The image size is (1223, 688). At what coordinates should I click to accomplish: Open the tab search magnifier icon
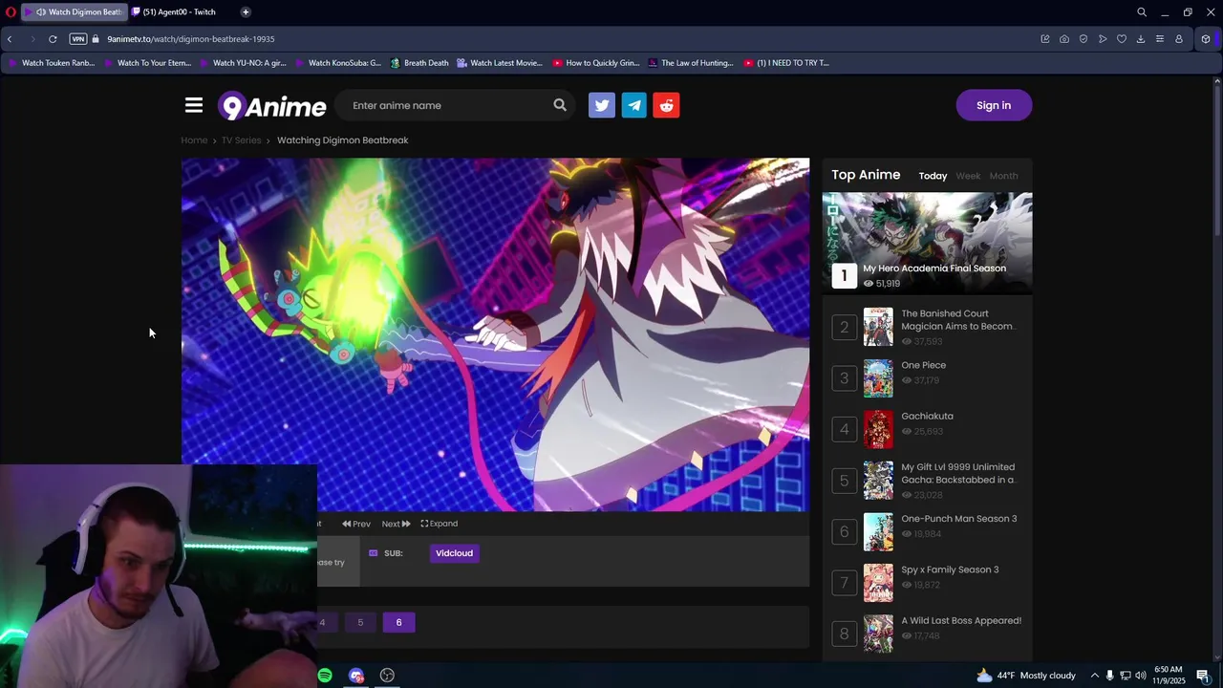[x=1142, y=11]
